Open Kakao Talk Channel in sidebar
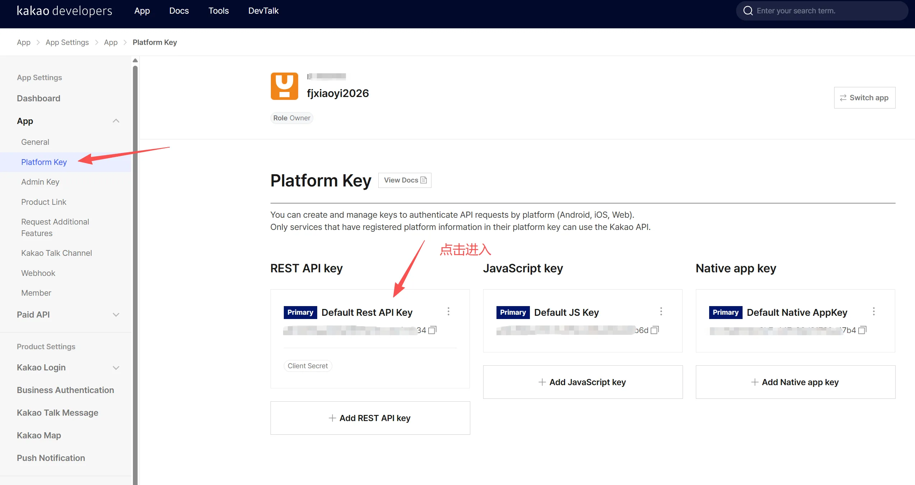Screen dimensions: 915x485 tap(56, 253)
